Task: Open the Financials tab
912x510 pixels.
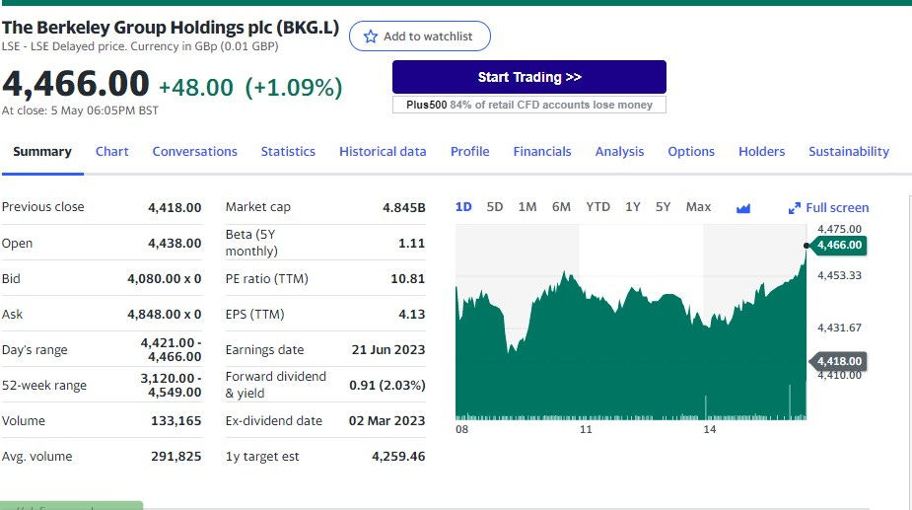Action: (x=542, y=151)
